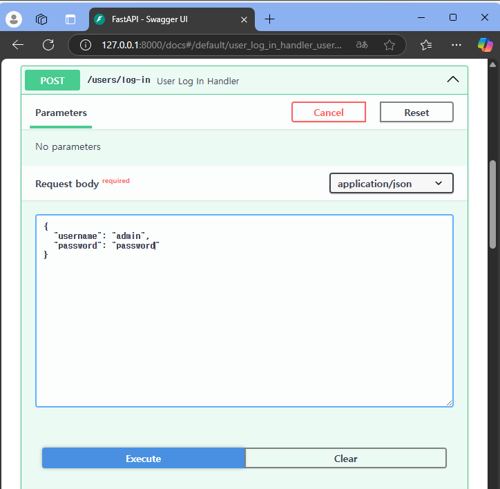Viewport: 500px width, 489px height.
Task: Refresh the current page
Action: click(x=48, y=45)
